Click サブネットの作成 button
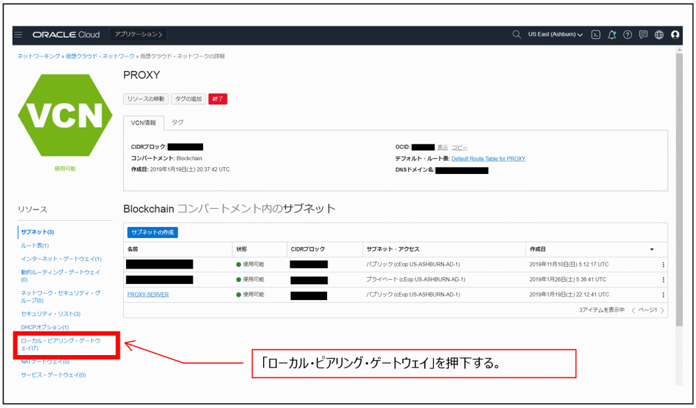 [152, 233]
